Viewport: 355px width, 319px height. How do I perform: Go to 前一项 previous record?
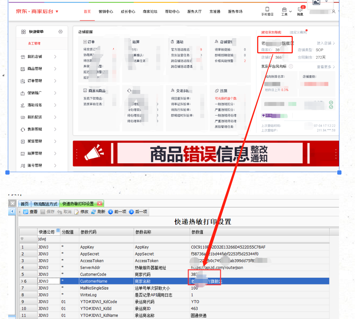coord(117,212)
